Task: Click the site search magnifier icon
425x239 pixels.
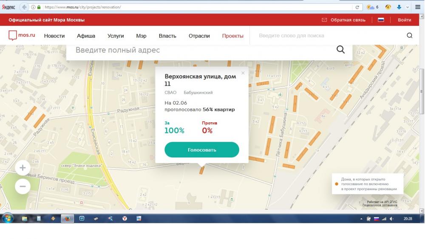Action: [x=410, y=36]
